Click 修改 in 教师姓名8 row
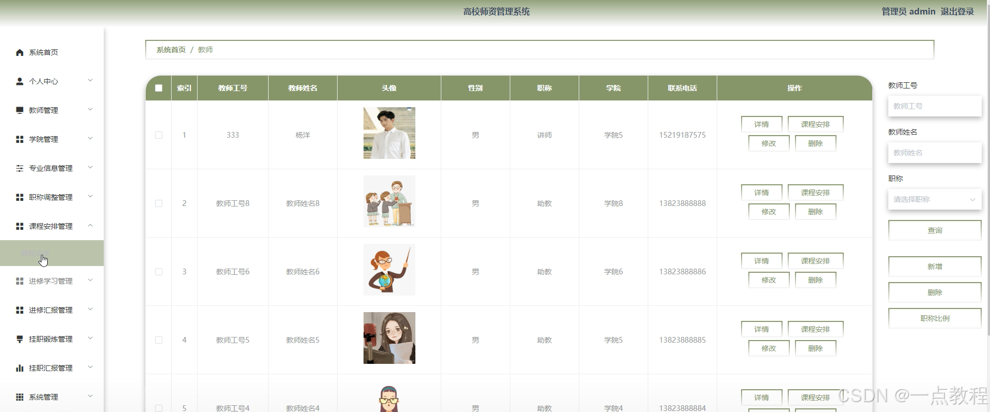 pyautogui.click(x=769, y=212)
